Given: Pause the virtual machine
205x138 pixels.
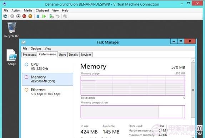Looking at the screenshot, I should (38, 16).
